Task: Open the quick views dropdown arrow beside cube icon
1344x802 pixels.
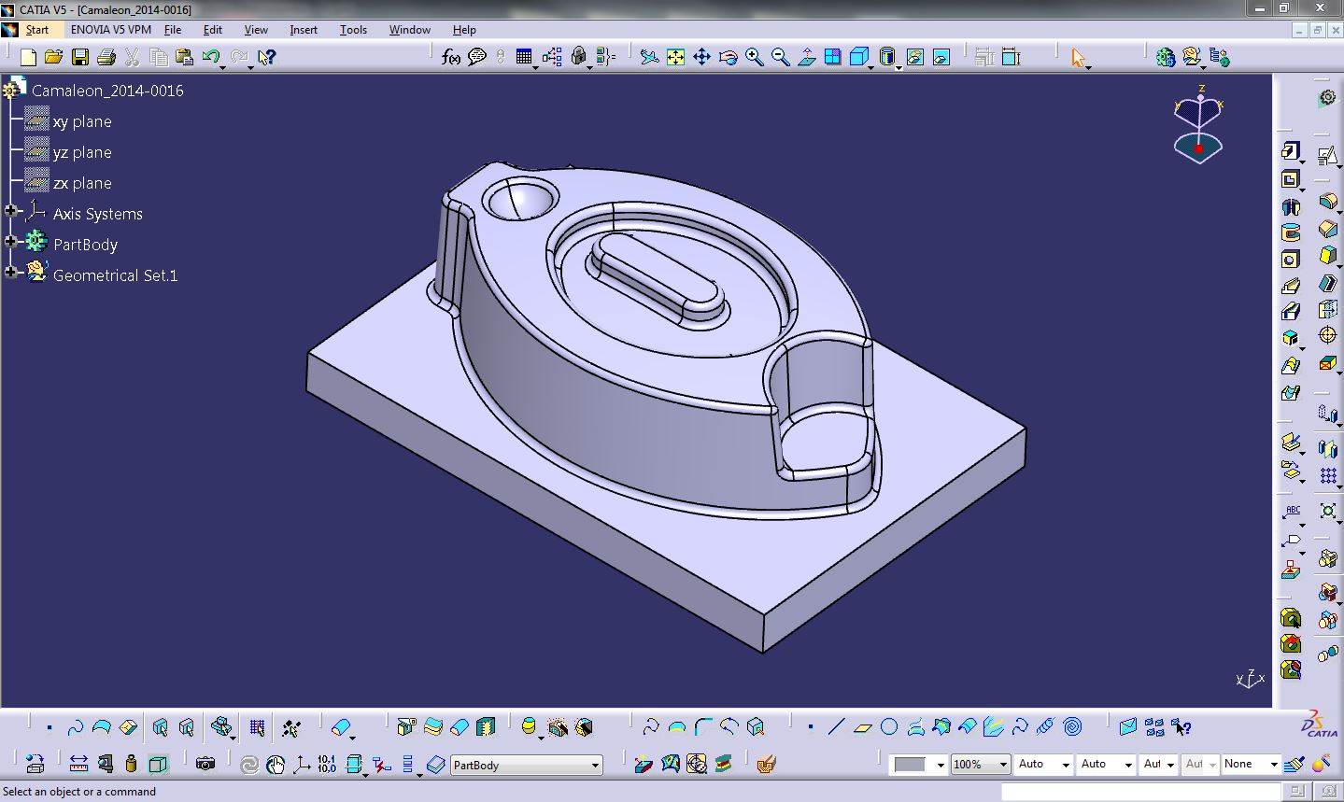Action: point(870,66)
